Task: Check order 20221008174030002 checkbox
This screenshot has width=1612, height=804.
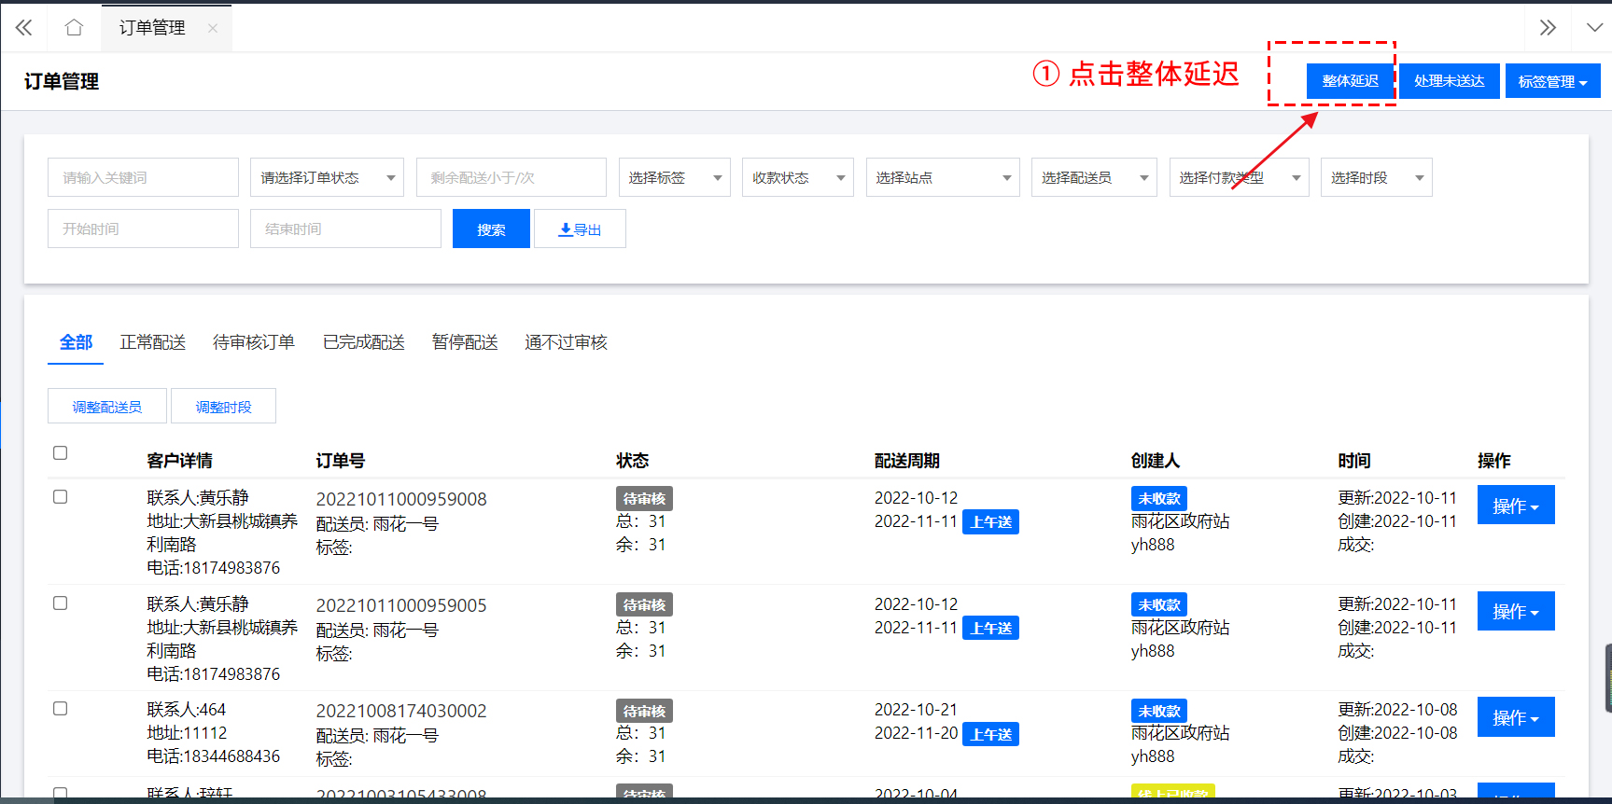Action: point(61,709)
